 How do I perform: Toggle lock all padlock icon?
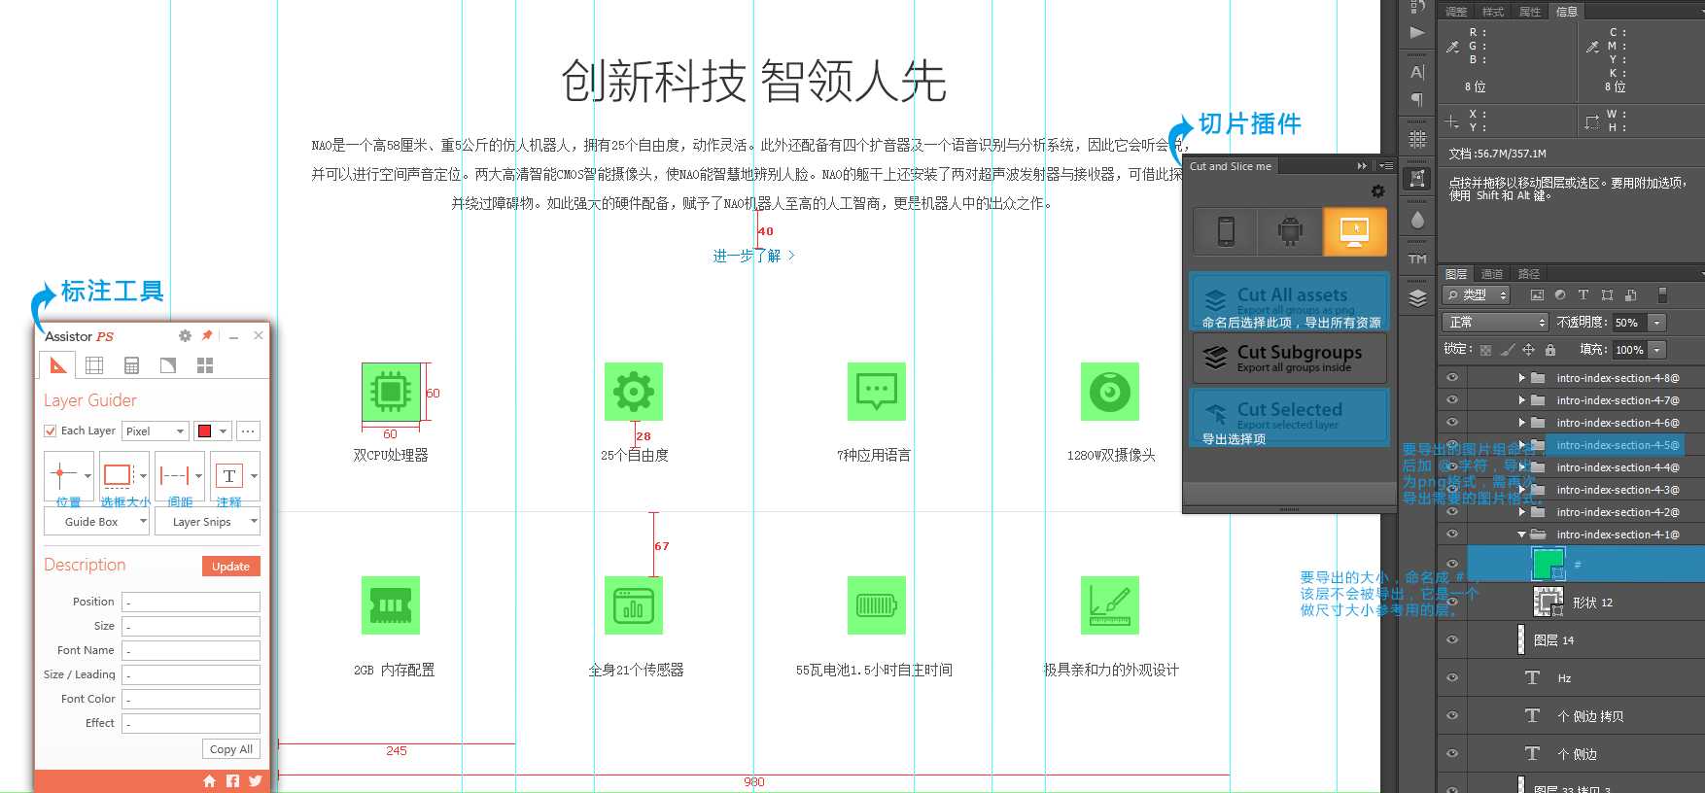(1550, 350)
